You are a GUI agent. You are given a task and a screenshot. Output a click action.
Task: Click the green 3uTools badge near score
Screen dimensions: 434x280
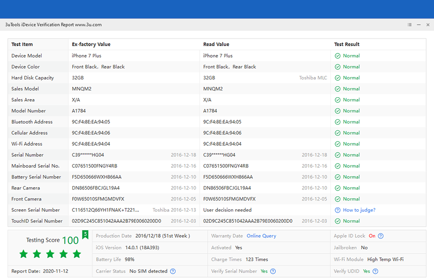(85, 235)
